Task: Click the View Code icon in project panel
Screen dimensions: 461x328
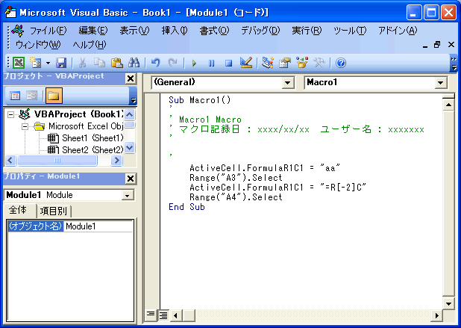Action: tap(15, 96)
